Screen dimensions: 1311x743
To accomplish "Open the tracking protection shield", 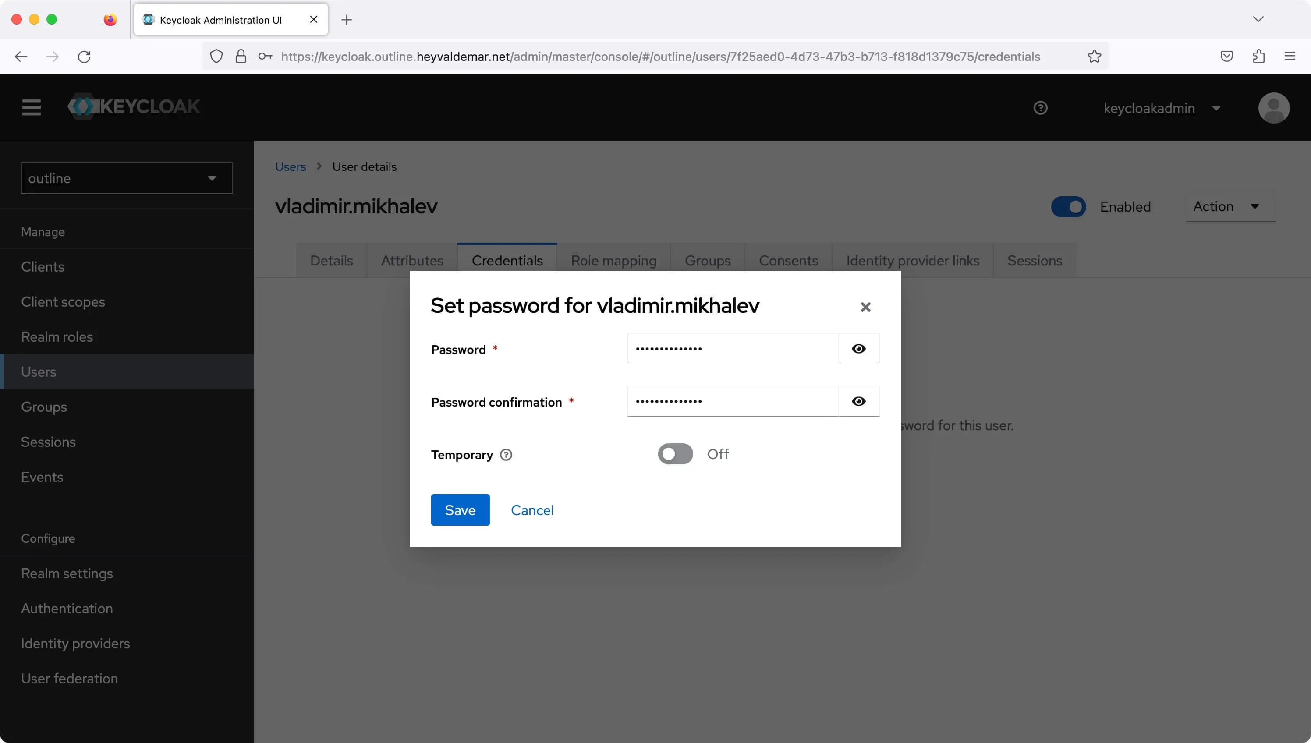I will tap(216, 56).
